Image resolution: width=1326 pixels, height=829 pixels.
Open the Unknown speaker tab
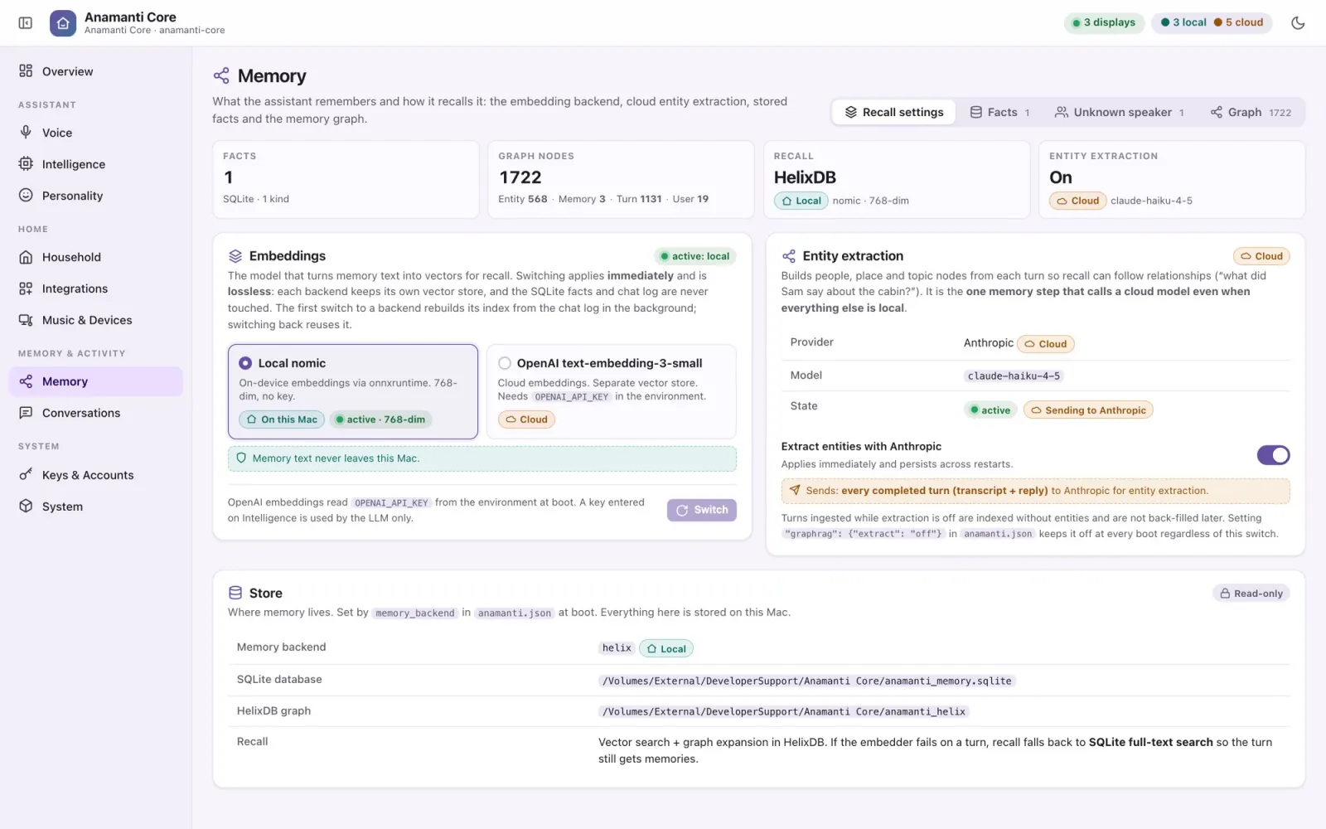(x=1120, y=112)
